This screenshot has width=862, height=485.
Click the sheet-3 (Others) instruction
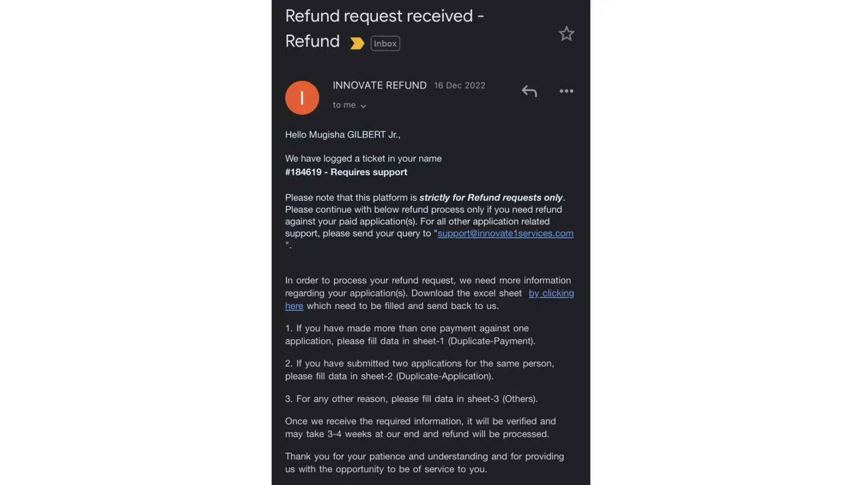[x=411, y=399]
